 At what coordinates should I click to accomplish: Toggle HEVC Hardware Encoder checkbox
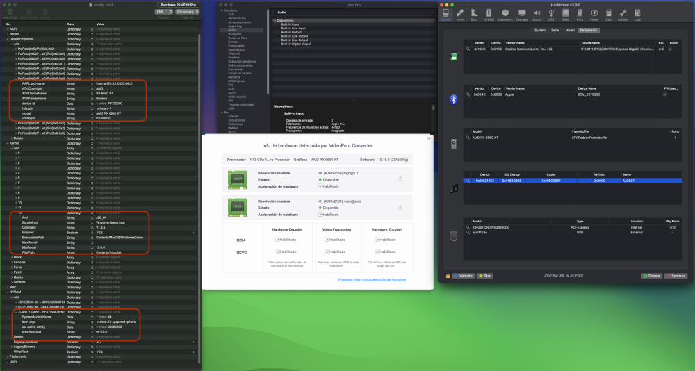point(377,252)
